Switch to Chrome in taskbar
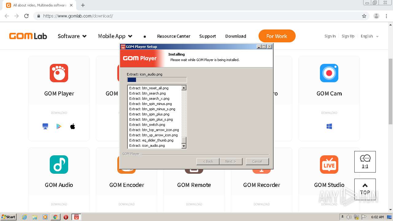The image size is (393, 221). click(55, 217)
